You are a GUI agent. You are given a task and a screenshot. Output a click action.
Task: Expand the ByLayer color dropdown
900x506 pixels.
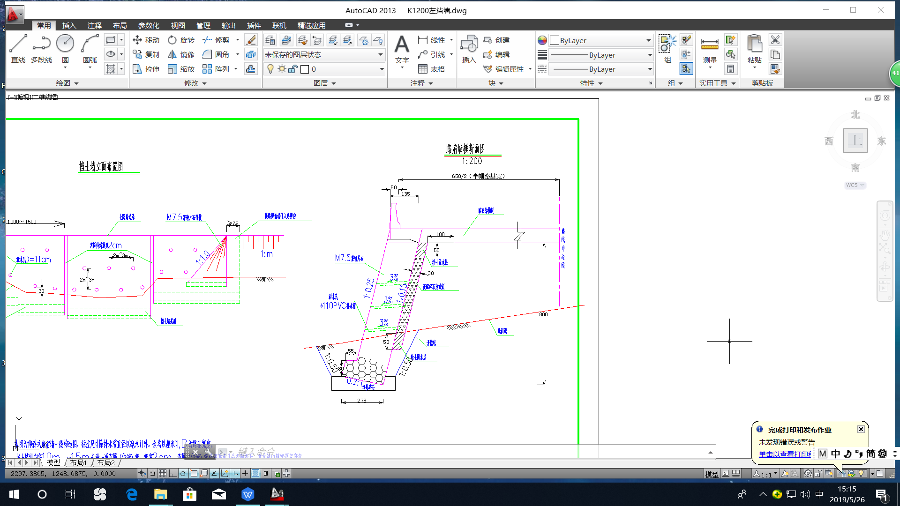648,41
